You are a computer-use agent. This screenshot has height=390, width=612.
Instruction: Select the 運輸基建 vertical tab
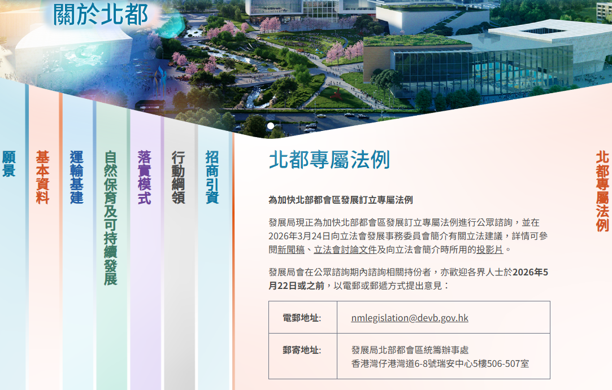pyautogui.click(x=77, y=177)
